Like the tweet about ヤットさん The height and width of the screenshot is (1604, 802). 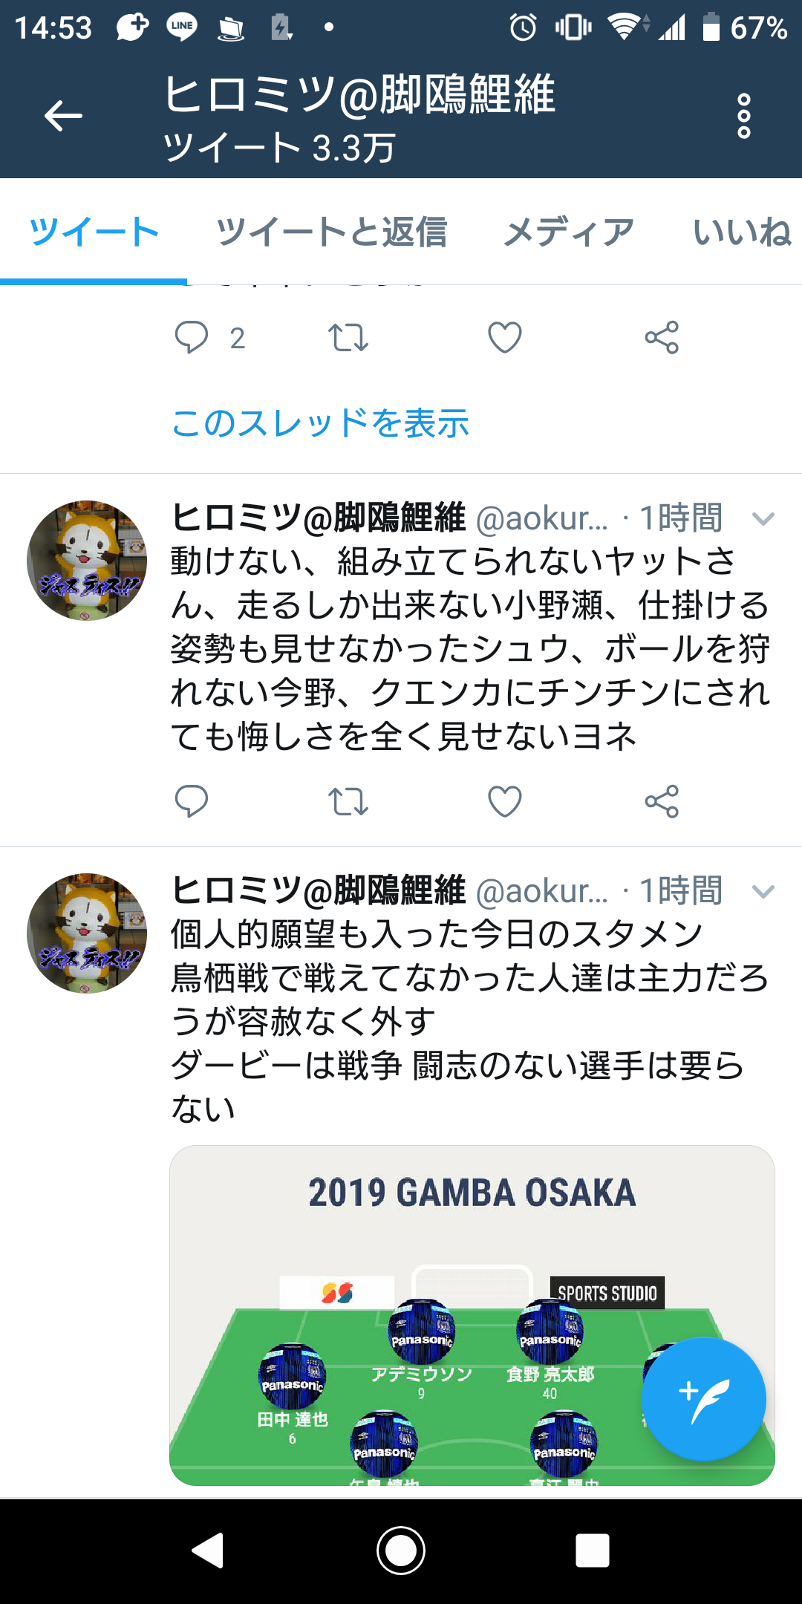click(505, 801)
